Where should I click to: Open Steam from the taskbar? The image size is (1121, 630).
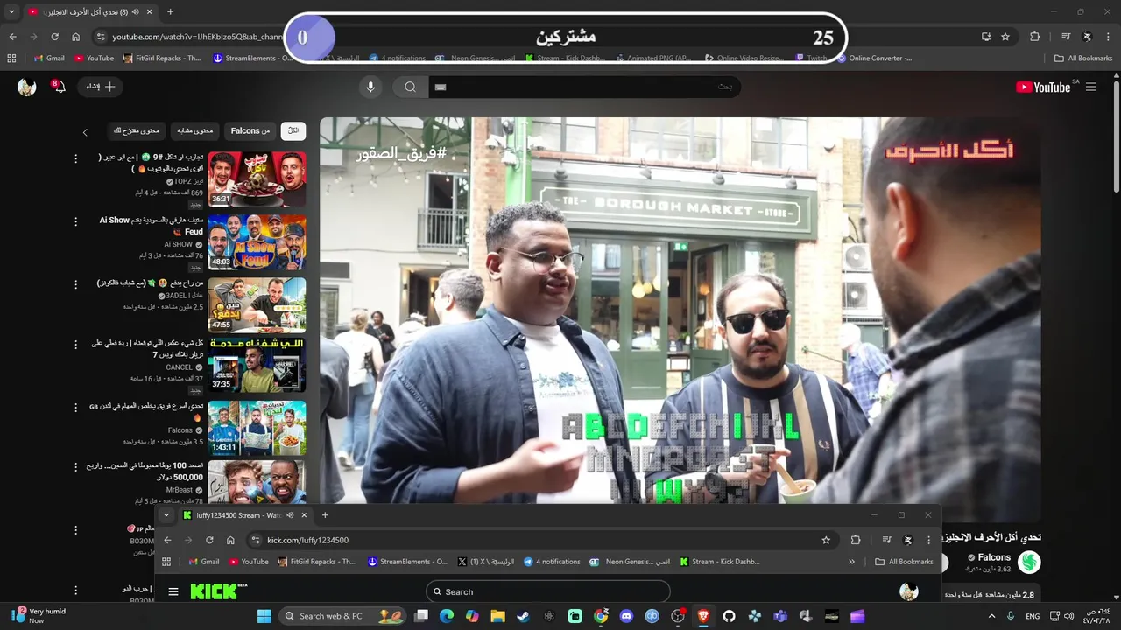[523, 616]
